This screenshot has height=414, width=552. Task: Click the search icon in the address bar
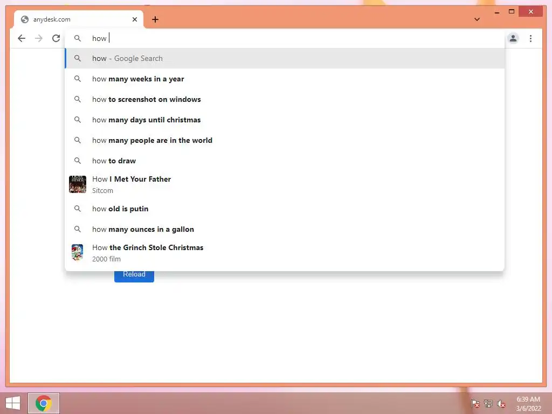point(78,38)
